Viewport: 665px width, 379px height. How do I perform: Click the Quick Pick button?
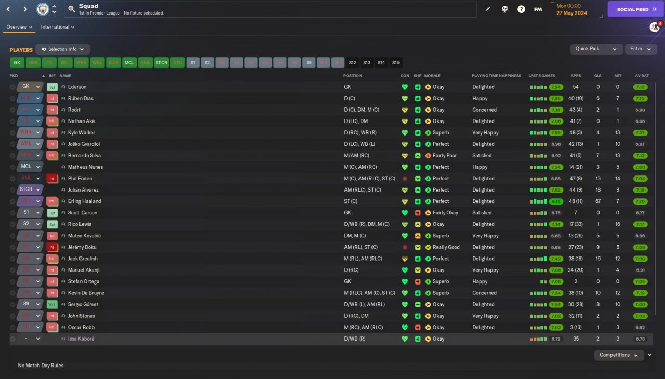point(588,49)
